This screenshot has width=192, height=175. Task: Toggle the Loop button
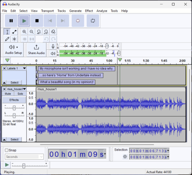(93, 21)
